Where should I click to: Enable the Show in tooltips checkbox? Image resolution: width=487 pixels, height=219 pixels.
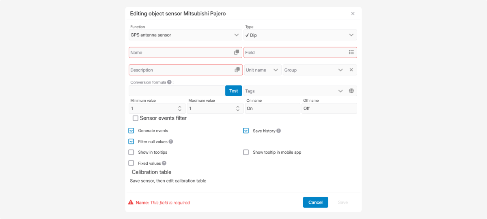pyautogui.click(x=131, y=152)
